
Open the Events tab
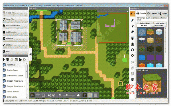click(162, 13)
